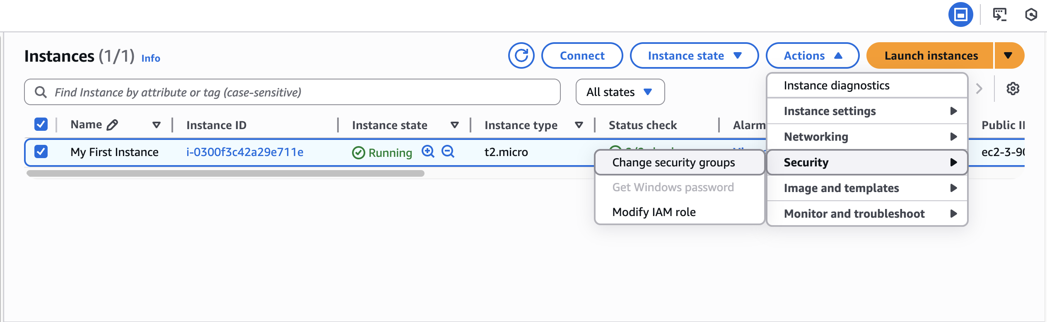The image size is (1047, 322).
Task: Open the CloudShell terminal icon
Action: pyautogui.click(x=999, y=14)
